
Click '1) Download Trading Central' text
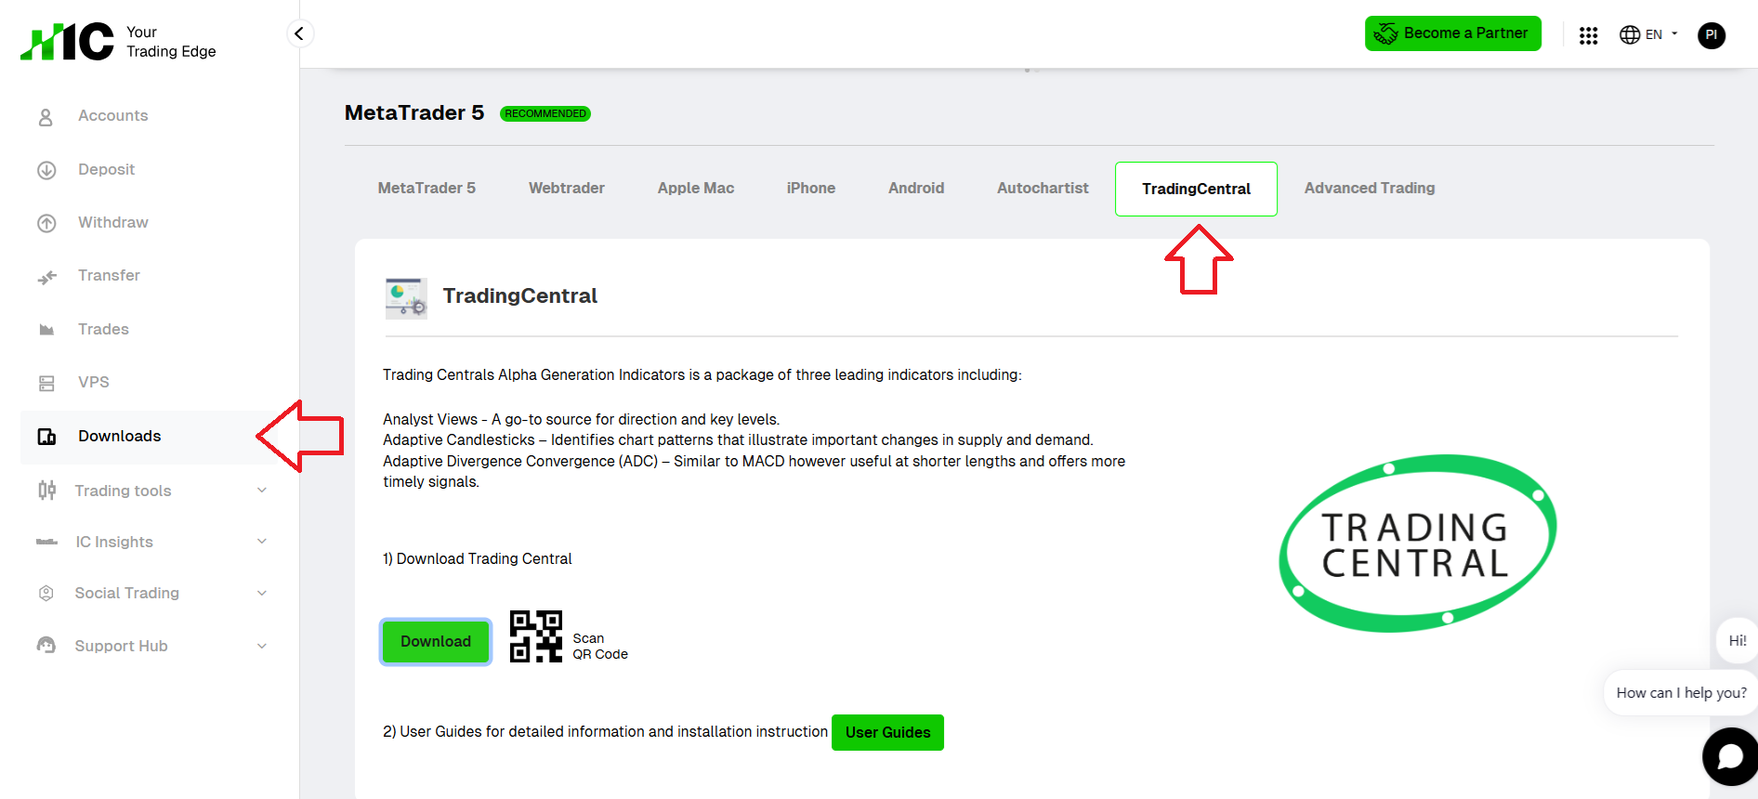click(x=478, y=558)
